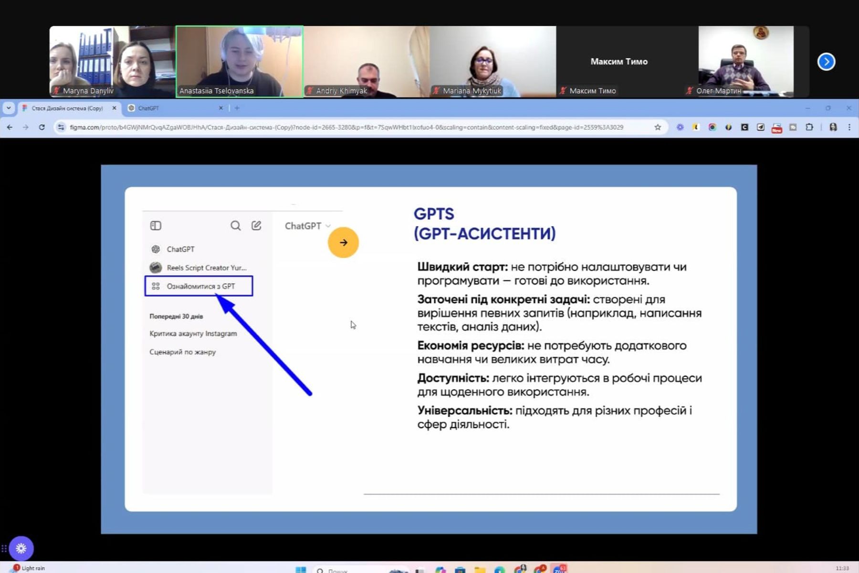859x573 pixels.
Task: Open File Explorer from the taskbar
Action: coord(480,569)
